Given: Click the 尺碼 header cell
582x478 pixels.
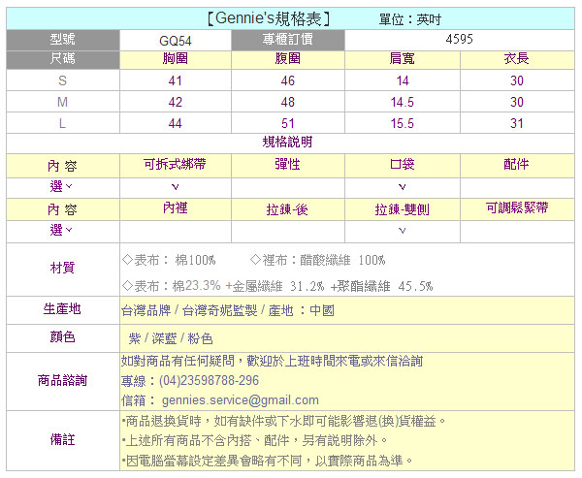Looking at the screenshot, I should click(x=63, y=59).
